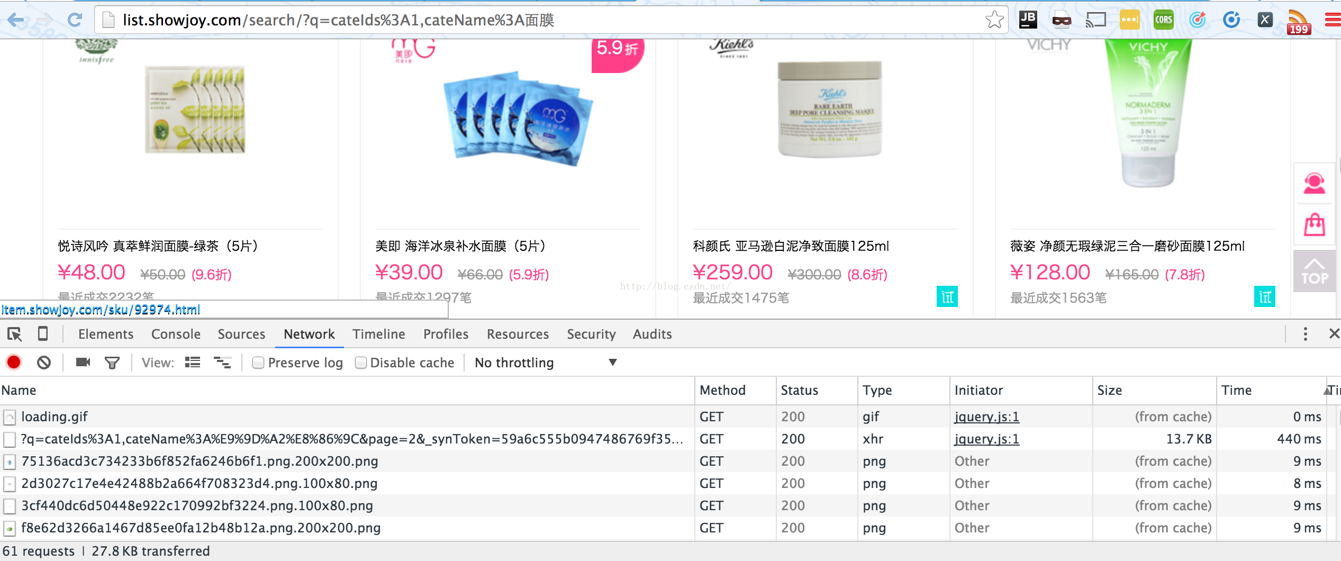Open the JB browser extension

point(1028,20)
